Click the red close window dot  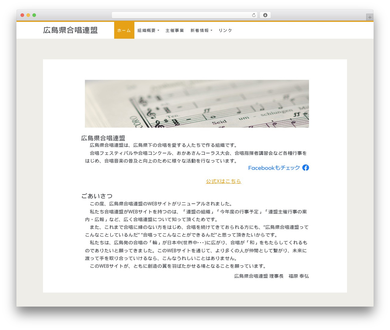(22, 15)
